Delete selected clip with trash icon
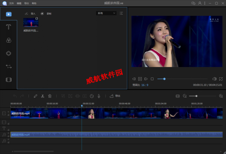 tap(50, 96)
